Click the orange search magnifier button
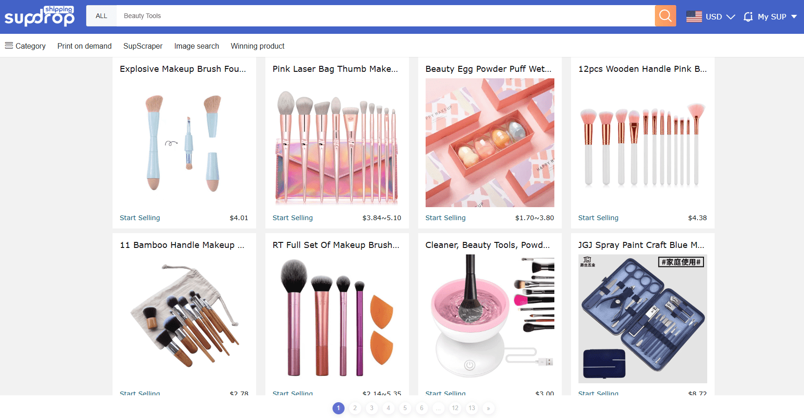Viewport: 804px width, 418px height. tap(665, 16)
